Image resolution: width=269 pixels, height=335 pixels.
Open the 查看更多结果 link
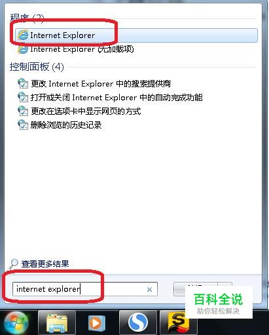(45, 264)
